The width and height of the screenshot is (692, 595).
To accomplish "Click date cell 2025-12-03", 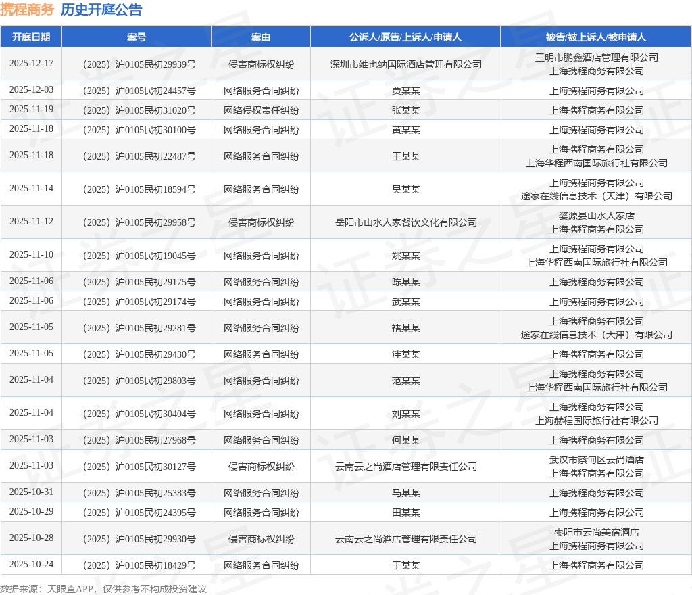I will coord(31,90).
